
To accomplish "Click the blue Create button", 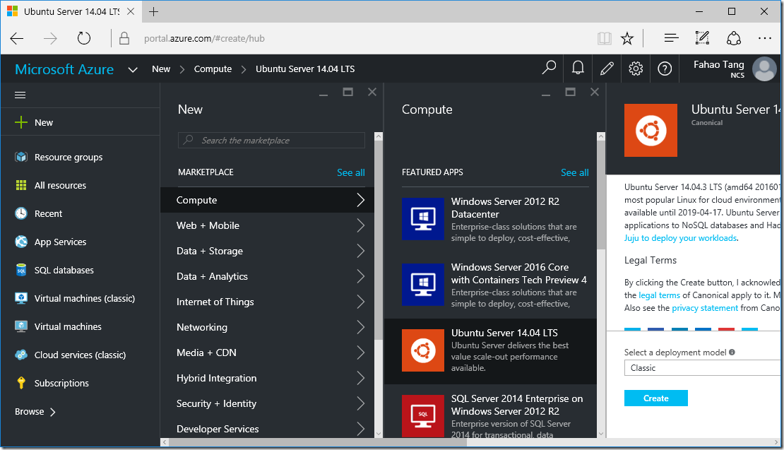I will tap(656, 398).
